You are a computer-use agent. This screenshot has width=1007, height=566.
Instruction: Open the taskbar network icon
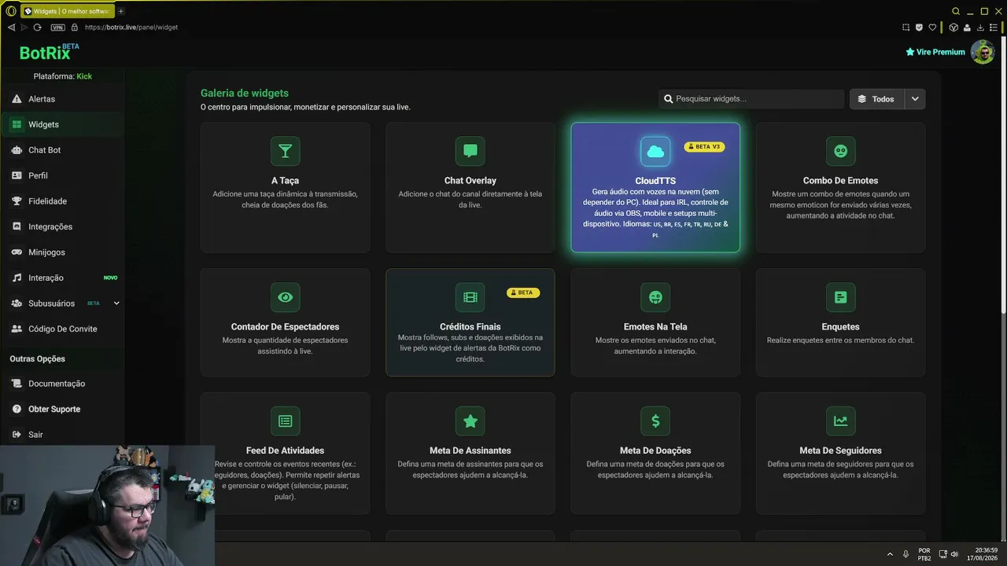click(942, 554)
